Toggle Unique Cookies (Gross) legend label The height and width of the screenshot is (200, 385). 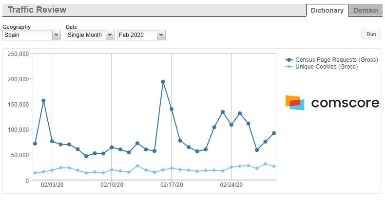click(x=327, y=67)
